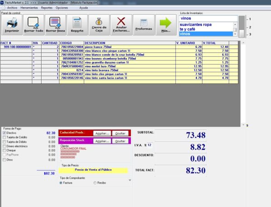The image size is (271, 207).
Task: Select highlighted vinos list item
Action: 206,34
